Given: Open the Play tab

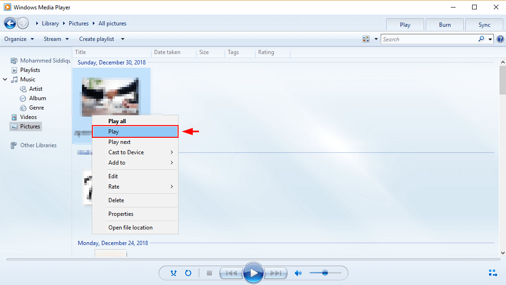Looking at the screenshot, I should [405, 25].
